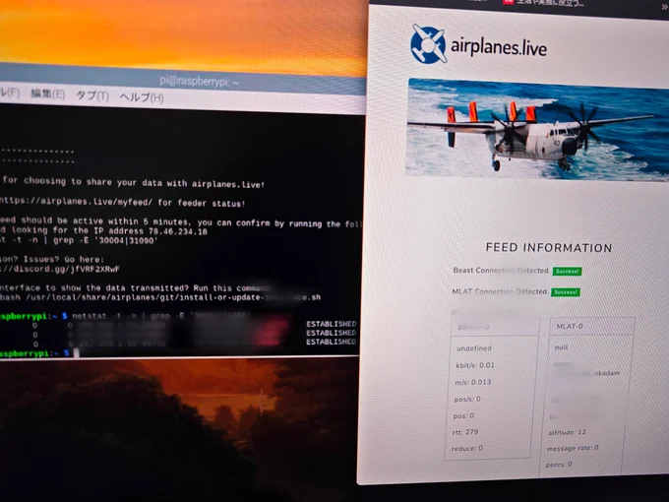The image size is (669, 502).
Task: Click the 'altitude: 12' entry
Action: pyautogui.click(x=567, y=432)
